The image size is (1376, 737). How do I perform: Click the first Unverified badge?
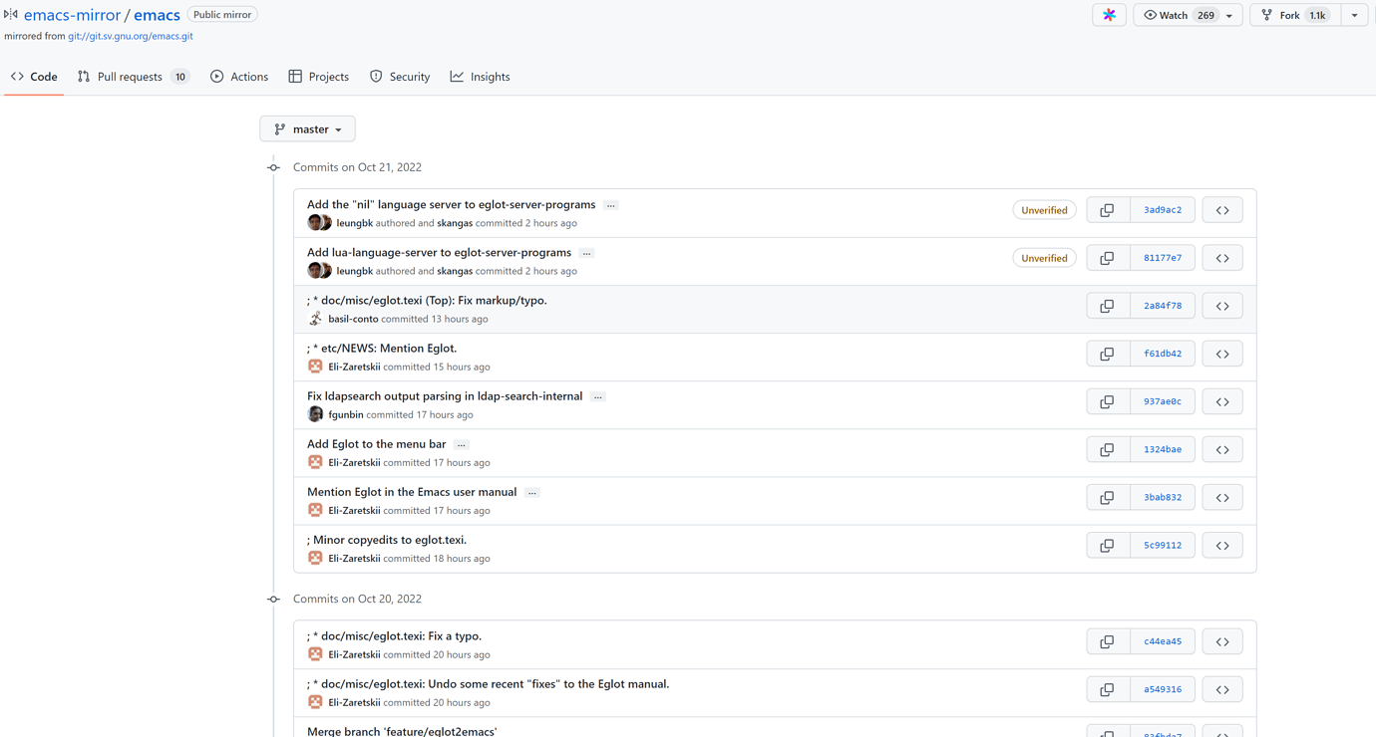coord(1044,210)
